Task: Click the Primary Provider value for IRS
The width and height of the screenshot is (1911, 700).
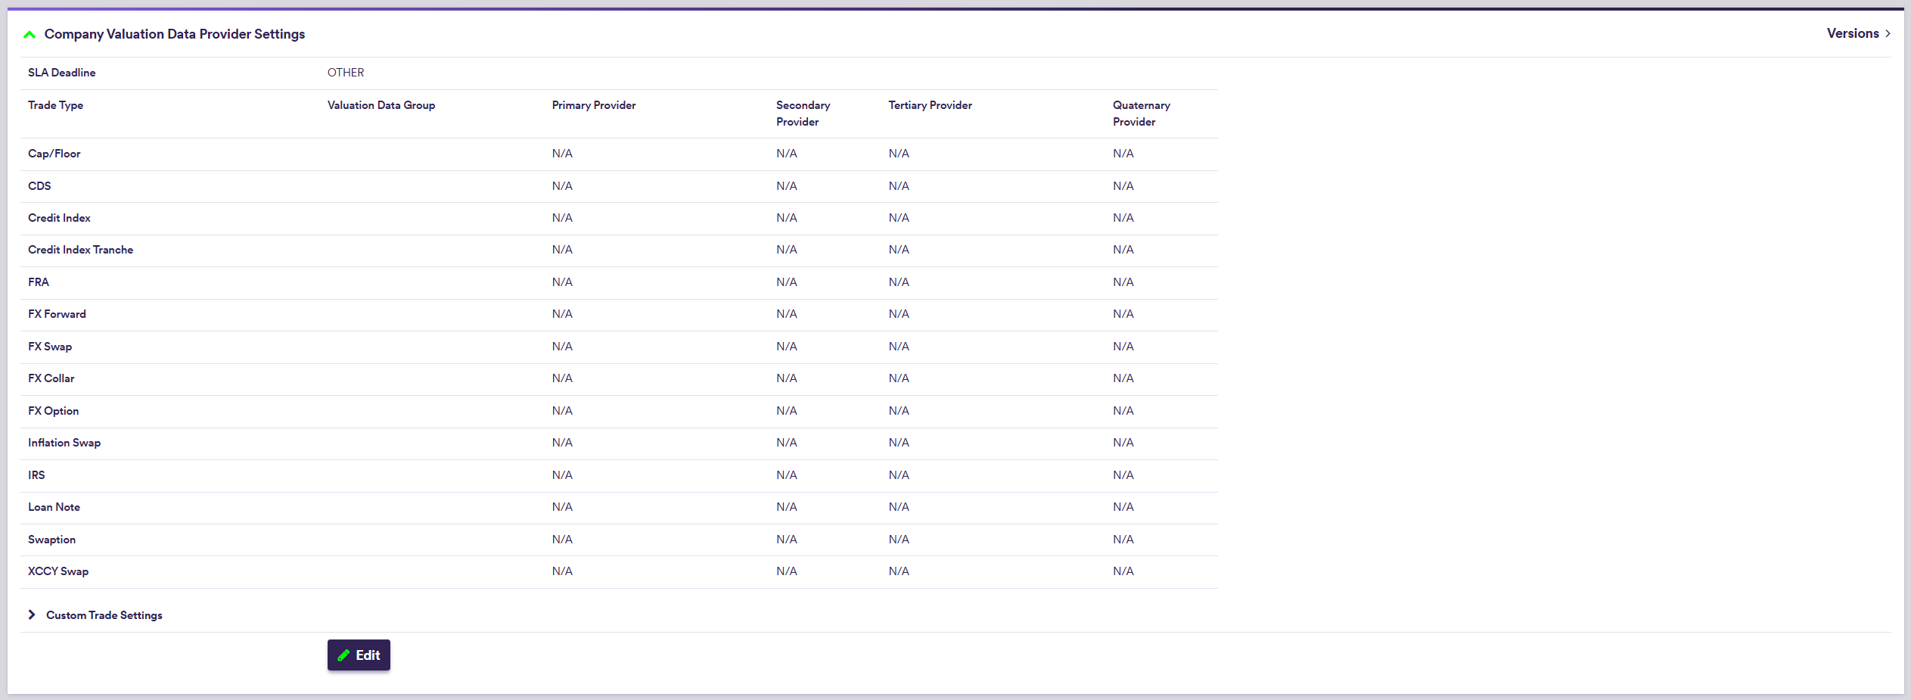Action: click(562, 475)
